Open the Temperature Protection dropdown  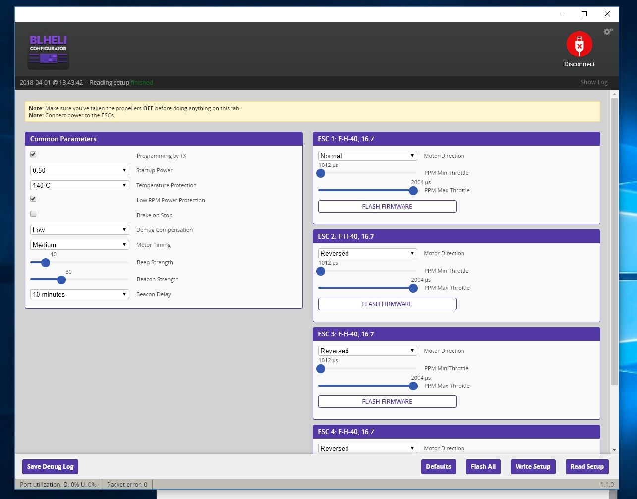pyautogui.click(x=80, y=185)
